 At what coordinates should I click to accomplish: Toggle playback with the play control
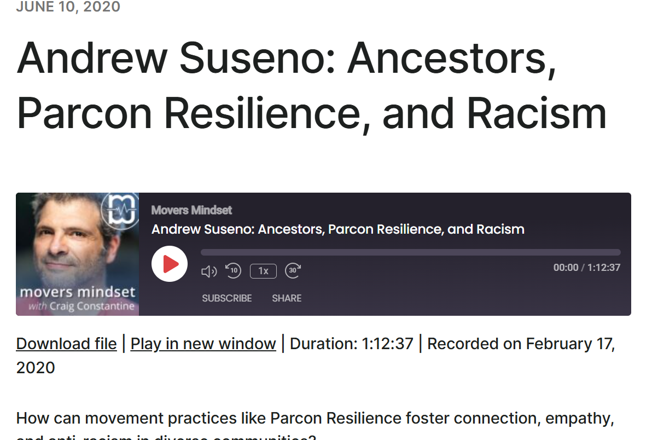[x=170, y=264]
